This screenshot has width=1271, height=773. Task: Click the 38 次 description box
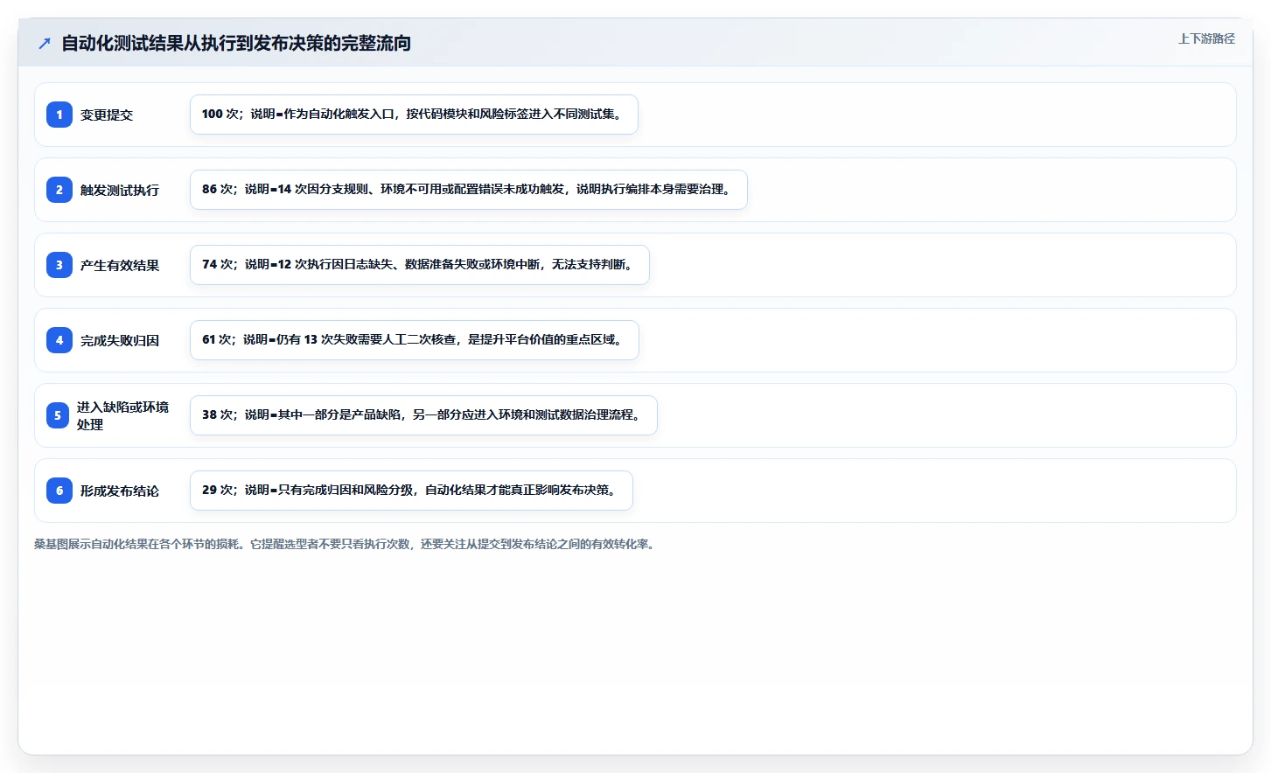tap(423, 415)
